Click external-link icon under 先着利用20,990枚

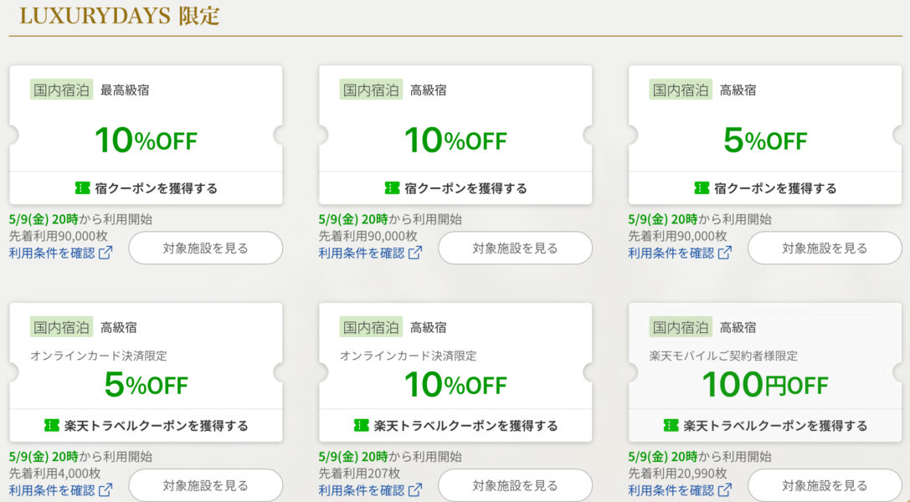click(x=725, y=489)
